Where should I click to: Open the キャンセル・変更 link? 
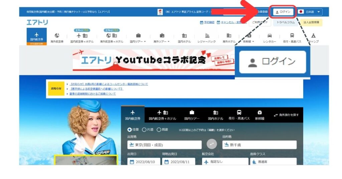click(232, 22)
